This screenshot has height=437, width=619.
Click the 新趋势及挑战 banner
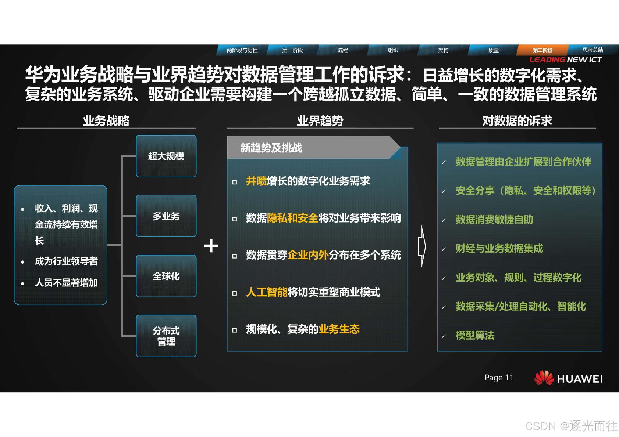[314, 148]
